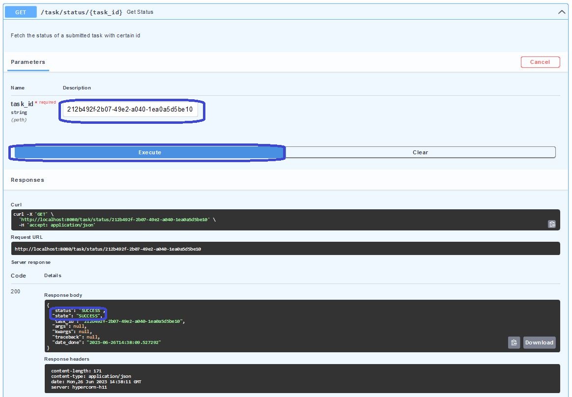Clear the previous responses

tap(420, 152)
